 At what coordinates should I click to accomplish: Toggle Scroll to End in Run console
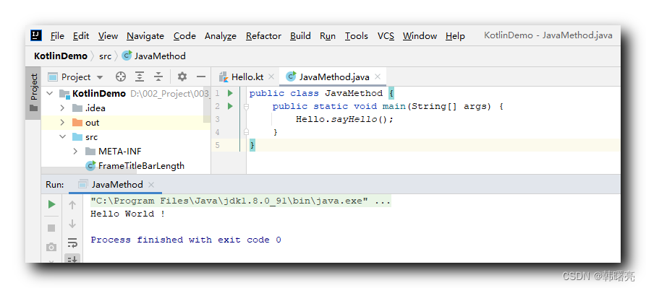click(x=72, y=259)
